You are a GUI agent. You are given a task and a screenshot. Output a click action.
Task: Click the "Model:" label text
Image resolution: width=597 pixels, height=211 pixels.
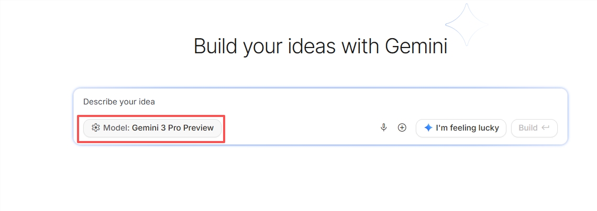click(116, 128)
